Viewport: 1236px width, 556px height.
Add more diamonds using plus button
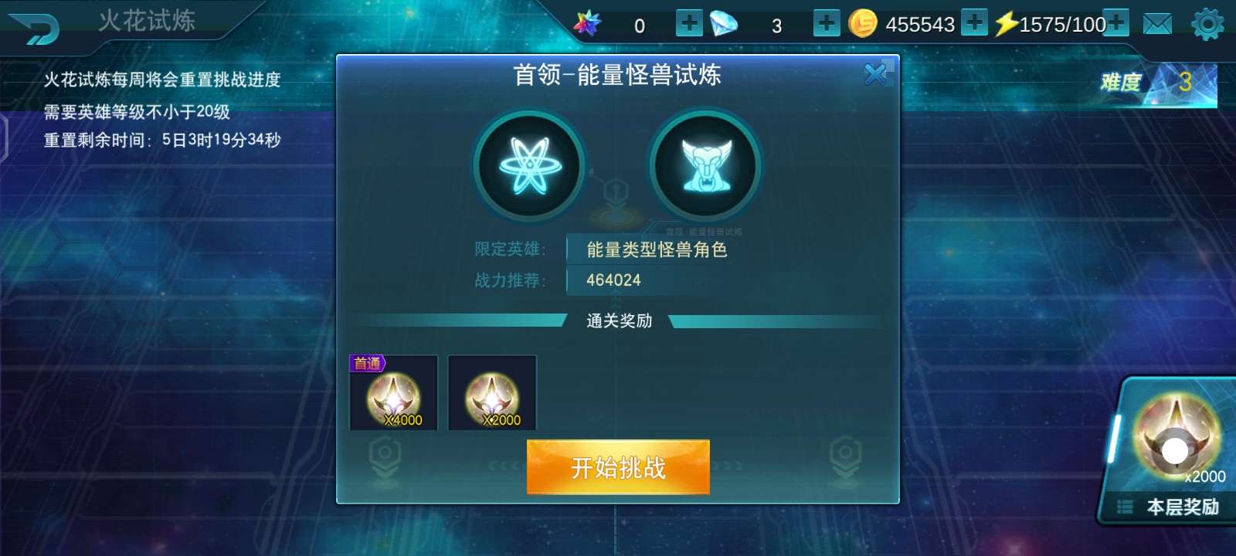tap(827, 23)
